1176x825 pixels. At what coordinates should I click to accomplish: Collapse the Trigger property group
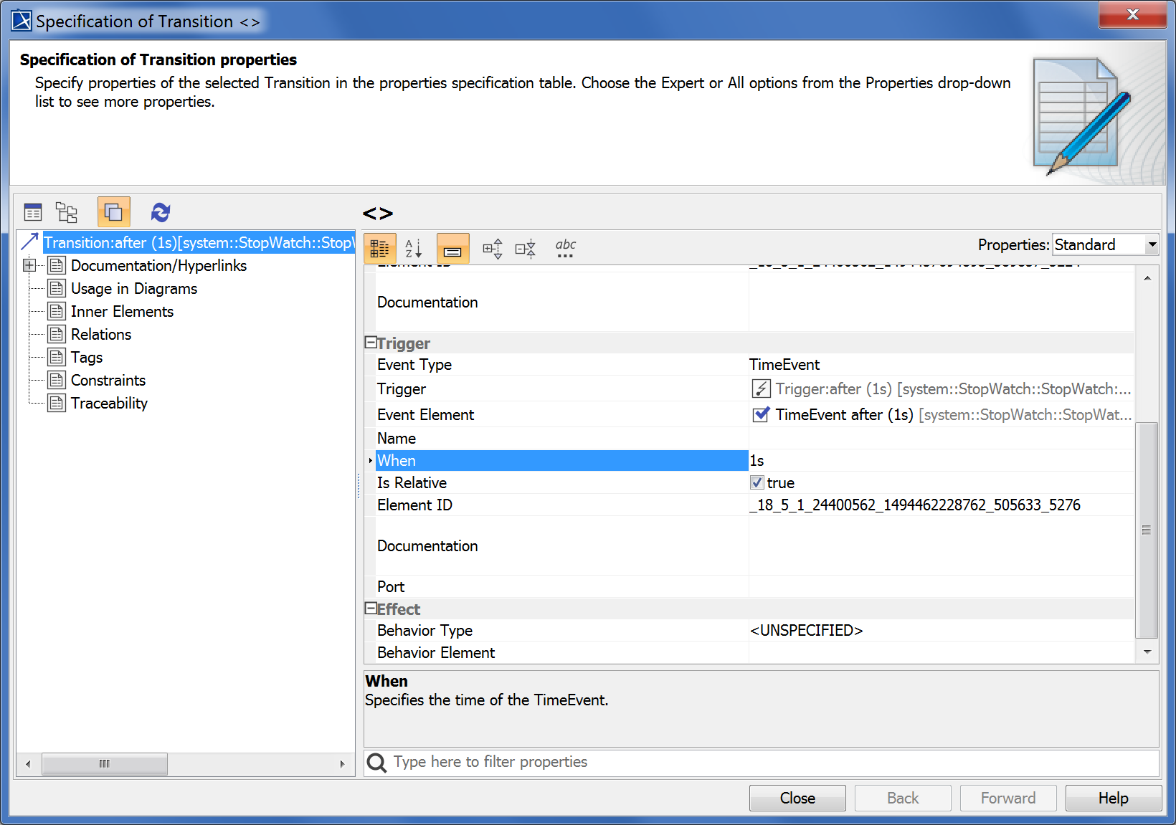371,343
